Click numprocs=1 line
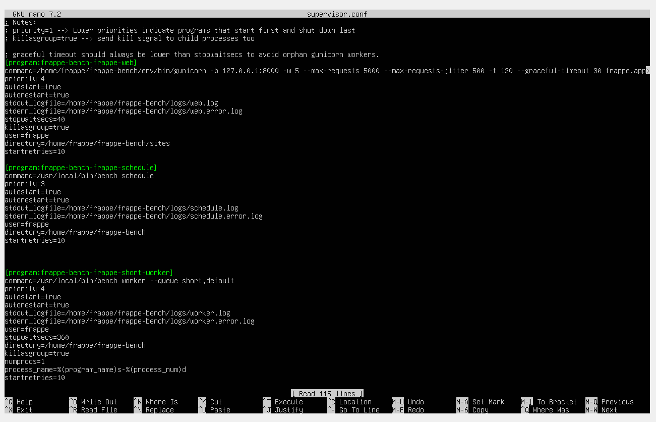This screenshot has width=656, height=422. tap(25, 361)
